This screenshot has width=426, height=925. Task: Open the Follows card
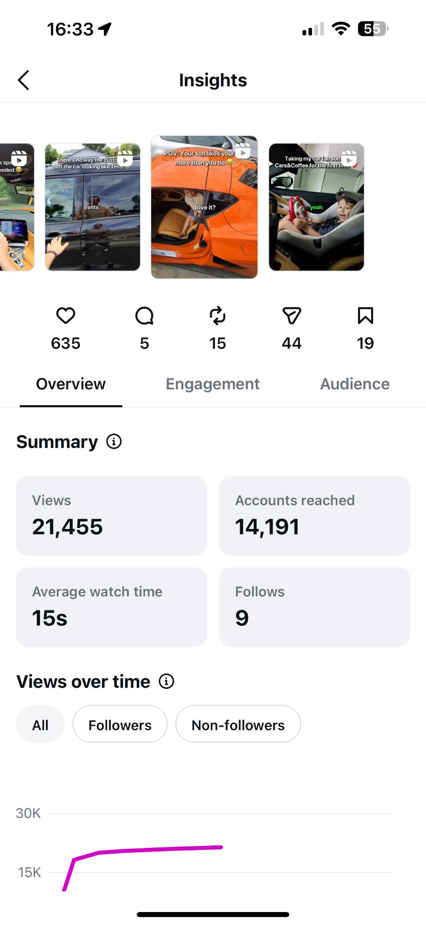click(314, 607)
